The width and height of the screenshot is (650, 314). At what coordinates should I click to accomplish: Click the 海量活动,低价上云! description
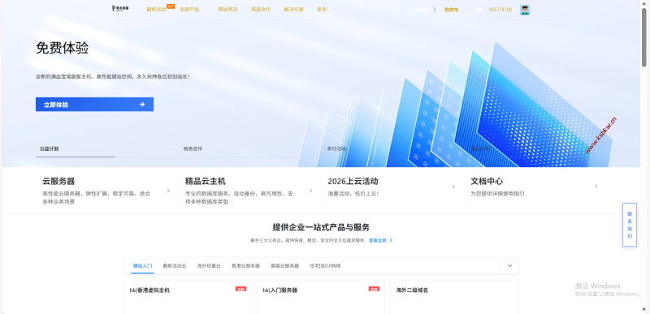click(x=353, y=193)
